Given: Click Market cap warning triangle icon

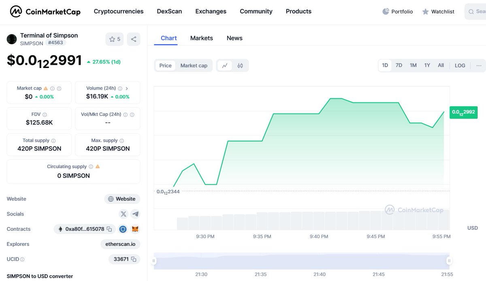Looking at the screenshot, I should pos(46,88).
